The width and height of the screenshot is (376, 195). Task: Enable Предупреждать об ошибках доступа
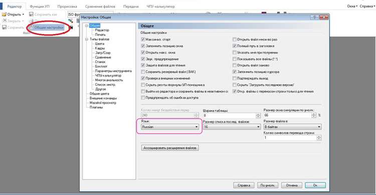pos(143,97)
